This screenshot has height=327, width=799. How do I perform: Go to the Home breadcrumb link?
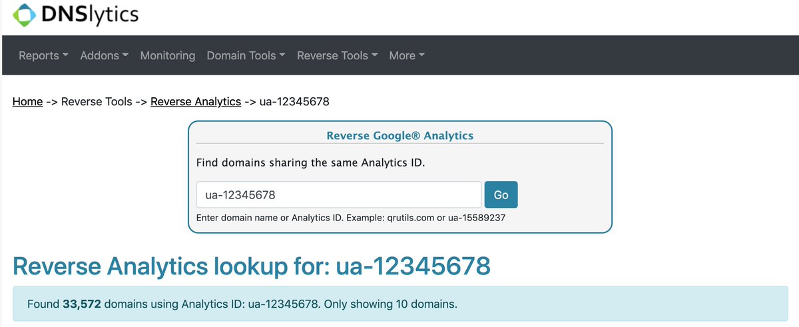(x=28, y=102)
